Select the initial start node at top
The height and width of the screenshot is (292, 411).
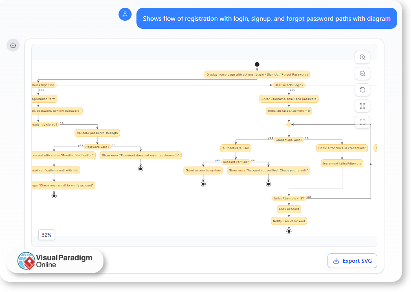257,64
